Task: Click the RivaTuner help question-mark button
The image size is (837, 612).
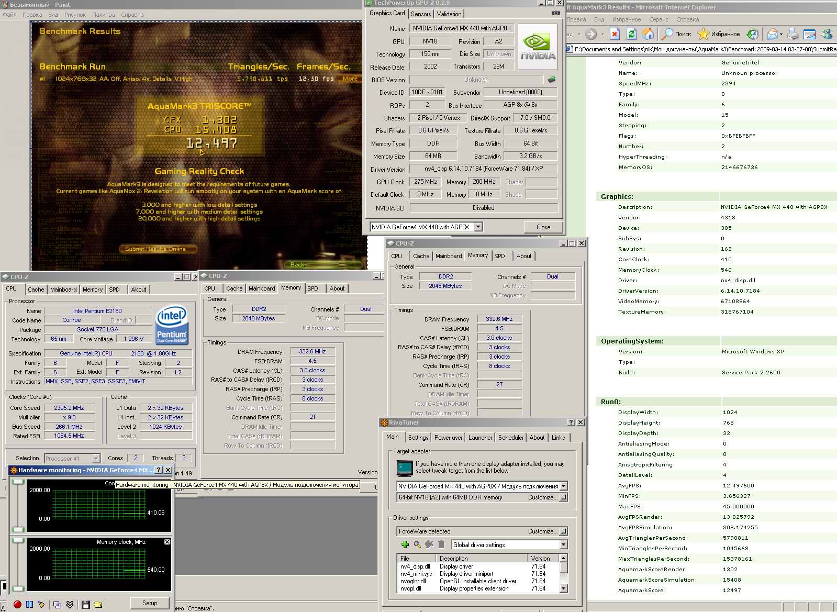Action: tap(571, 422)
